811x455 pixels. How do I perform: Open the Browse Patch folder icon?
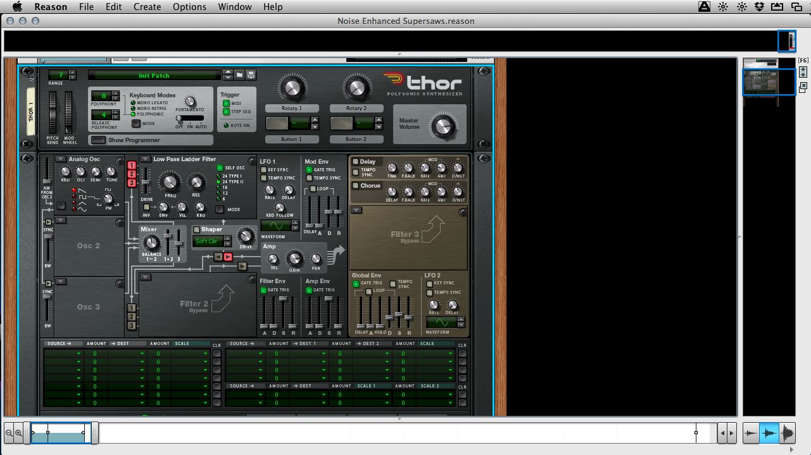pyautogui.click(x=240, y=75)
